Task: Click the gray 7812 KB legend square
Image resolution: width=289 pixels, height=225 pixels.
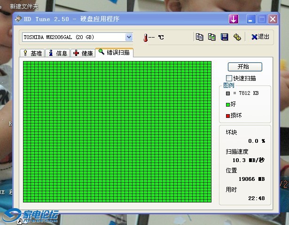Action: tap(228, 93)
